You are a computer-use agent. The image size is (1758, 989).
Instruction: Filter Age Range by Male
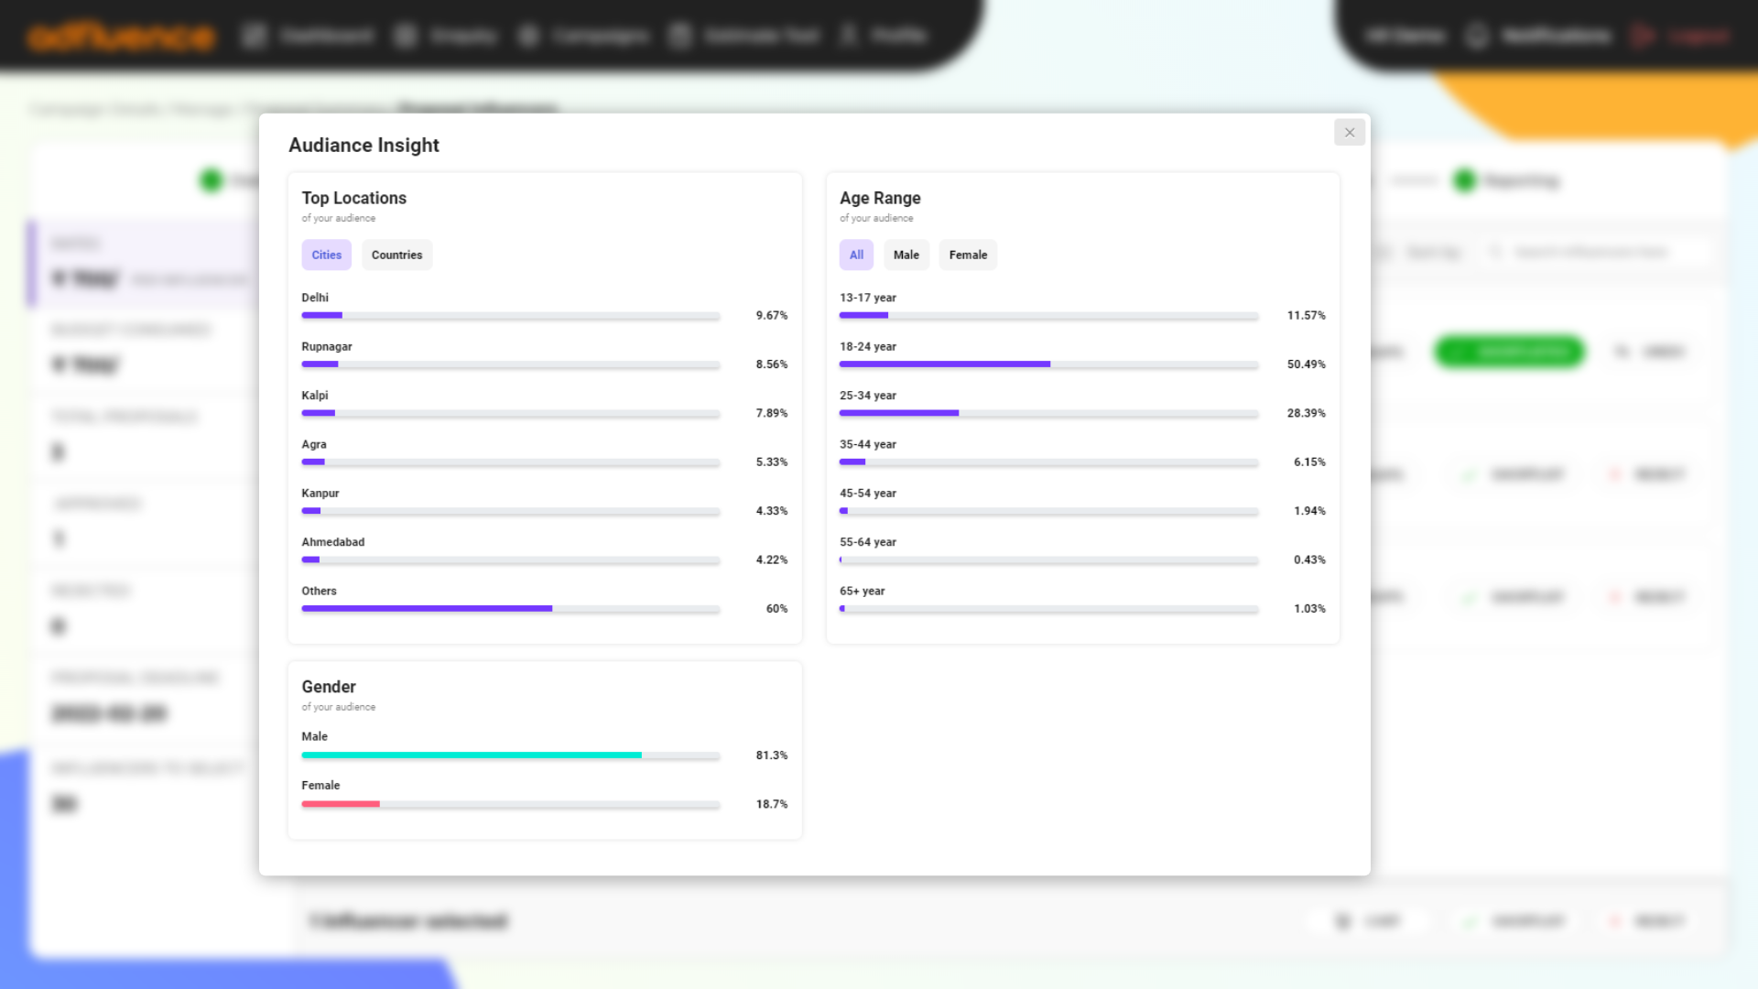906,255
